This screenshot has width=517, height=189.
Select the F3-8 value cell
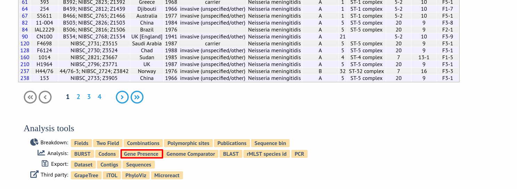448,23
